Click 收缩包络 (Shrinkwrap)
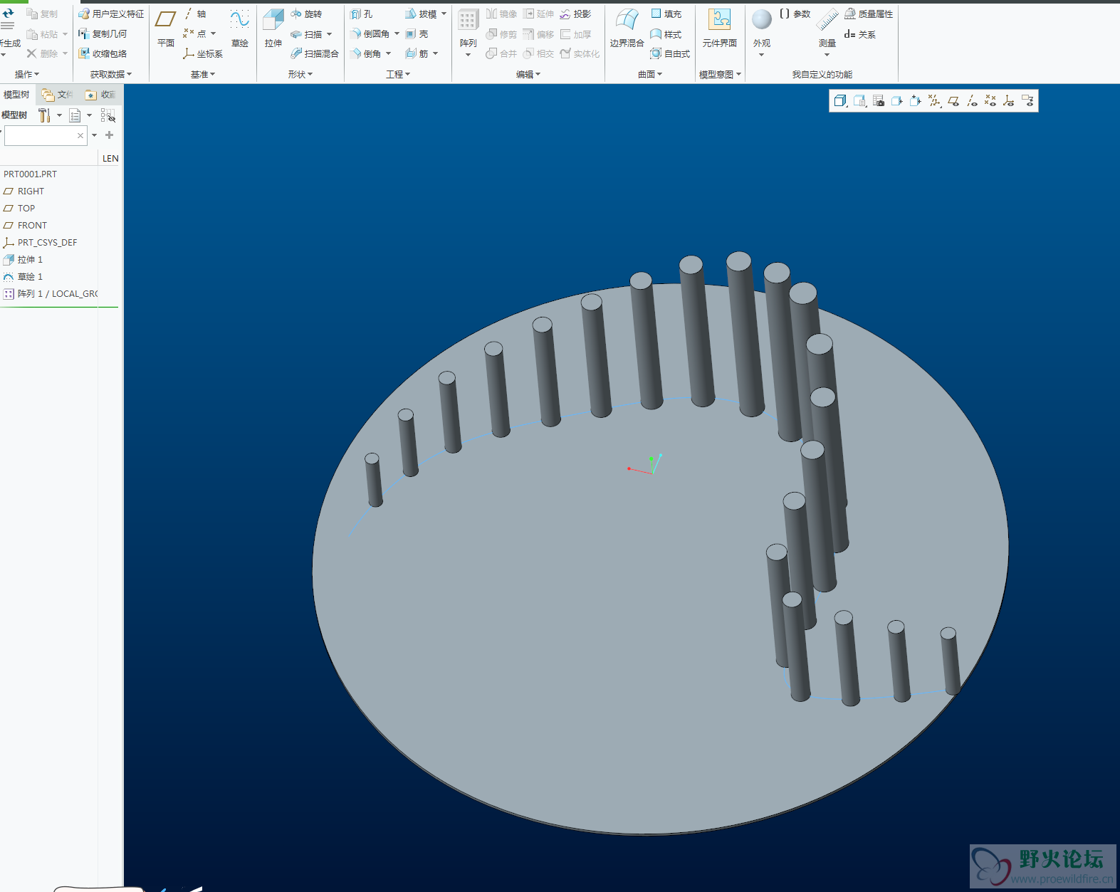The width and height of the screenshot is (1120, 892). click(x=103, y=53)
